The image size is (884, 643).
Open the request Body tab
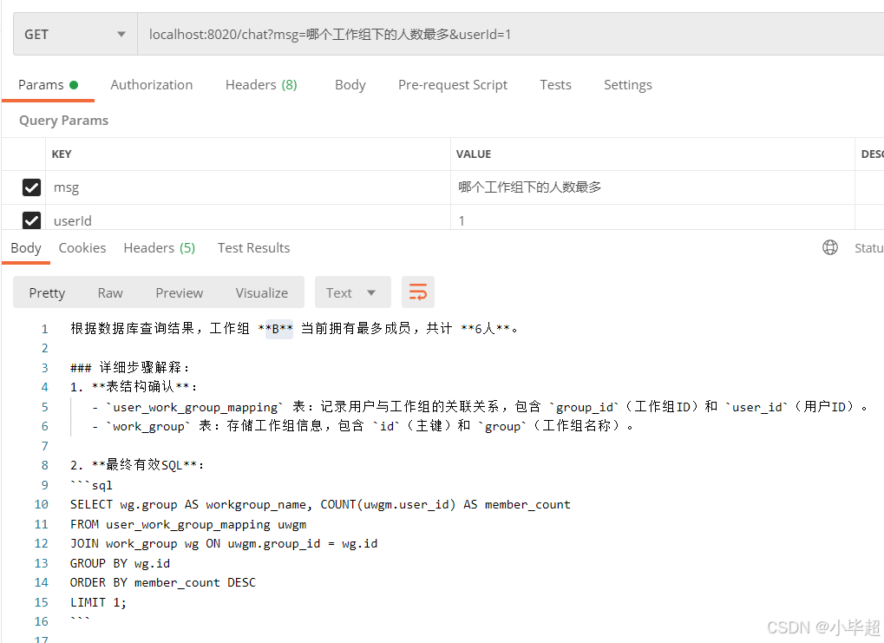[350, 85]
